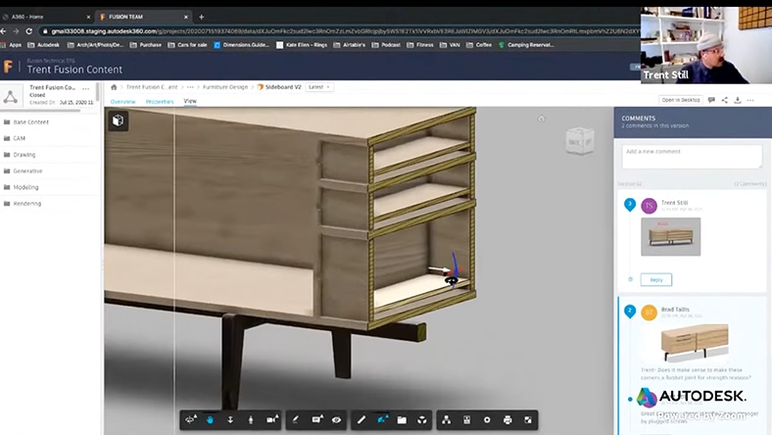The height and width of the screenshot is (435, 772).
Task: Click the Print icon in viewer toolbar
Action: 507,419
